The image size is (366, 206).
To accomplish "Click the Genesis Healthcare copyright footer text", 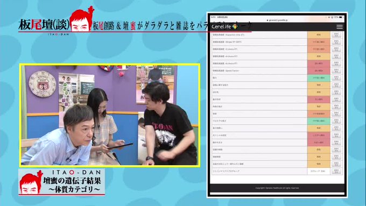I will [x=277, y=188].
